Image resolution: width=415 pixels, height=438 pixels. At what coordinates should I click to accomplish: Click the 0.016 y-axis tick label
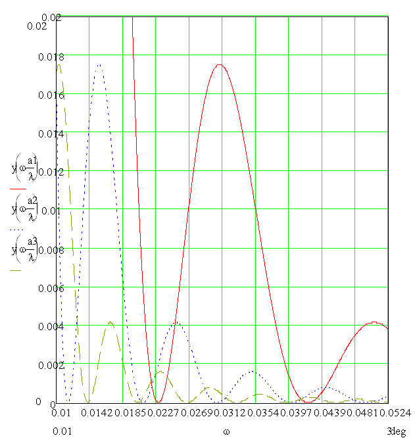(44, 95)
